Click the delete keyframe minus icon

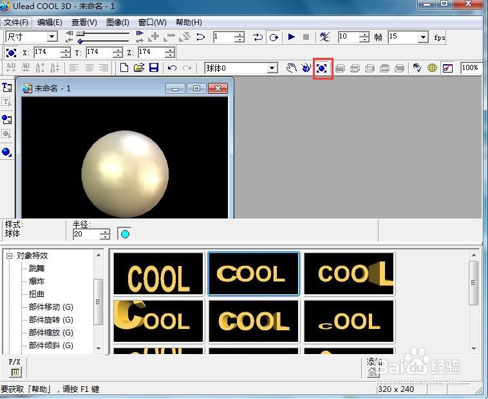(x=169, y=37)
